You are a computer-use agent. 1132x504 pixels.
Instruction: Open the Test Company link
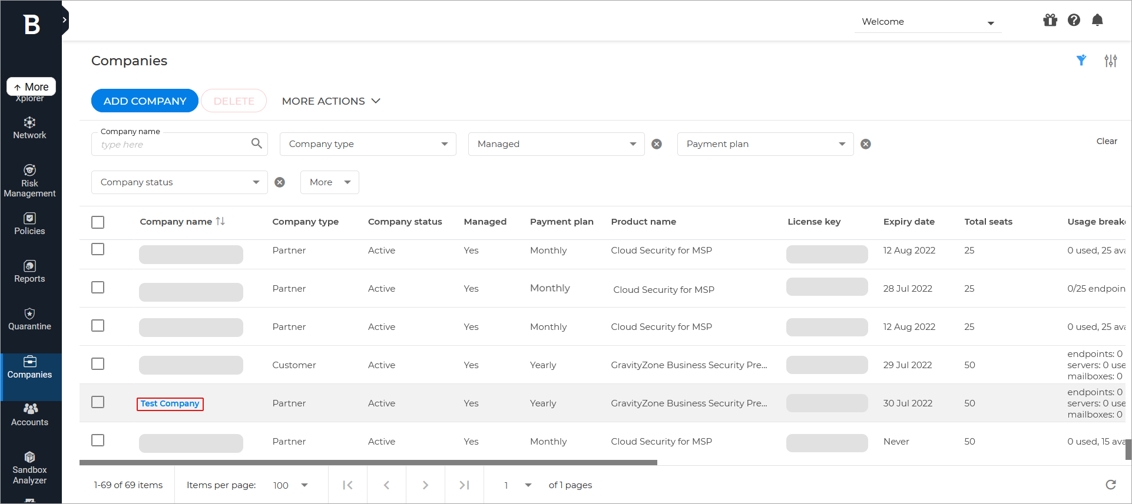tap(170, 403)
